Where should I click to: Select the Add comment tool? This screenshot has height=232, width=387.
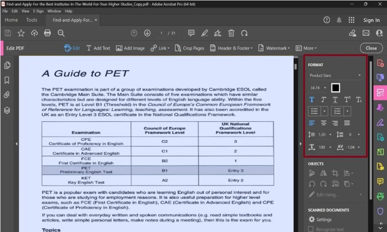tap(191, 33)
